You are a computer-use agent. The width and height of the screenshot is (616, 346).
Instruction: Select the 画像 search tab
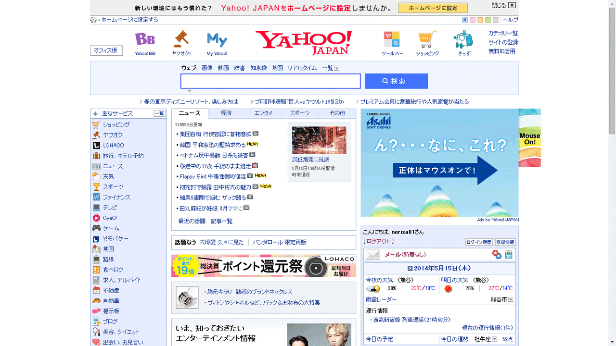pyautogui.click(x=207, y=68)
